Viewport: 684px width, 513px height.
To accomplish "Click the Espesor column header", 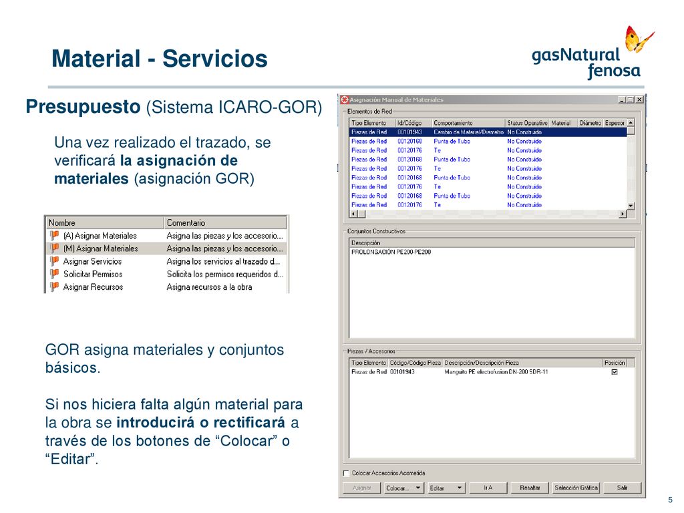I will pos(615,123).
